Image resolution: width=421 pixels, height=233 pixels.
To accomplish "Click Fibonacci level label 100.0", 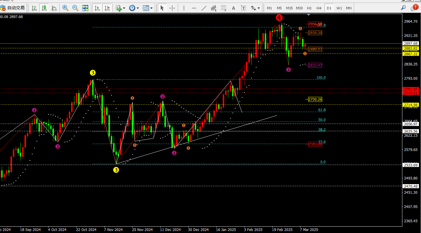I will pyautogui.click(x=321, y=78).
